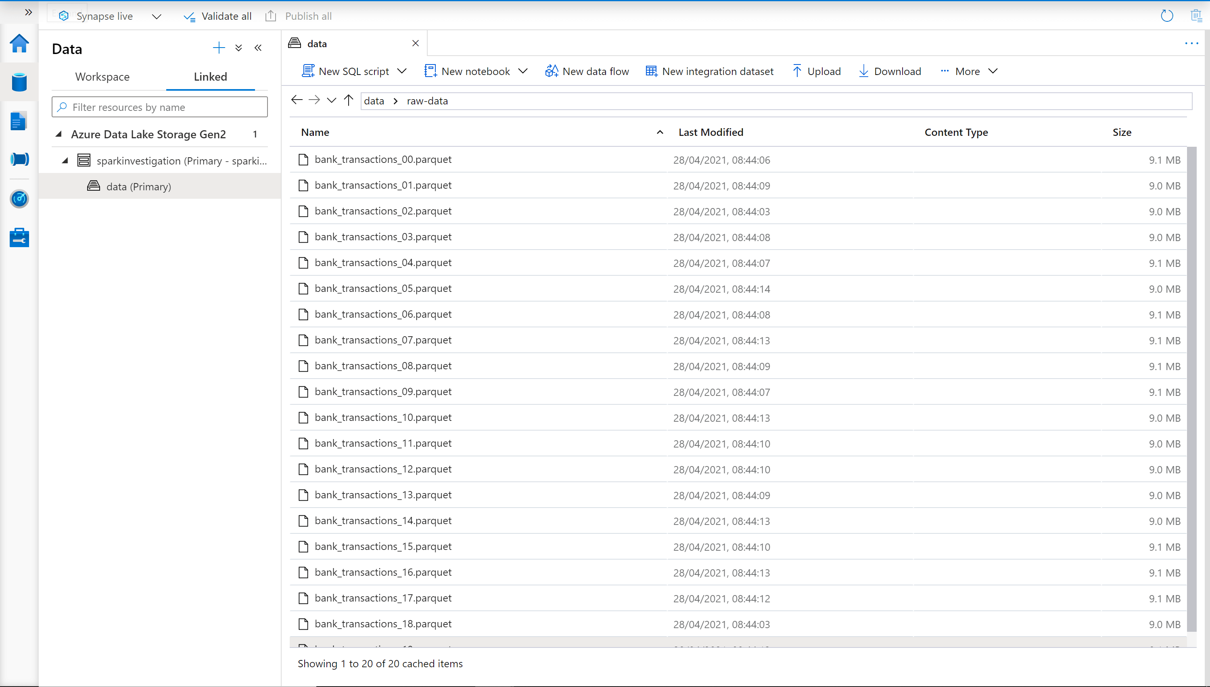Image resolution: width=1210 pixels, height=687 pixels.
Task: Click the New integration dataset button
Action: tap(709, 71)
